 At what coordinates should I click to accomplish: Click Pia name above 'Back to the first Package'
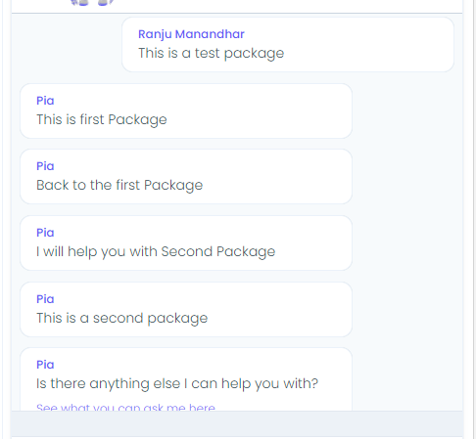(x=45, y=166)
